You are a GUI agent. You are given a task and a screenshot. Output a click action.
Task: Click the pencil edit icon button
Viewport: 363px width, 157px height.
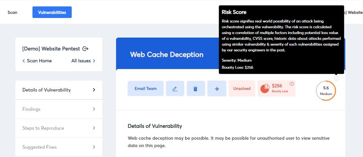click(x=175, y=89)
